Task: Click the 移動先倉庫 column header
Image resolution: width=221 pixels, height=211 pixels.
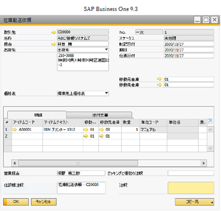Action: click(110, 122)
